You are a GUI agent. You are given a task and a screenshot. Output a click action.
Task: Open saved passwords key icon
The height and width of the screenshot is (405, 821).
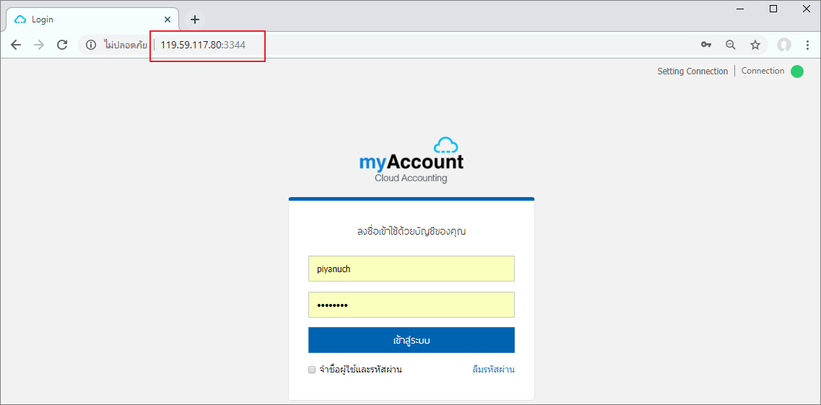pyautogui.click(x=706, y=45)
